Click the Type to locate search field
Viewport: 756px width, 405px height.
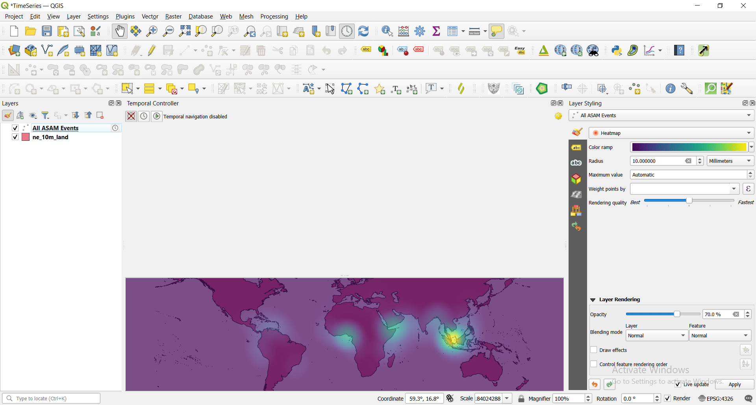[51, 398]
